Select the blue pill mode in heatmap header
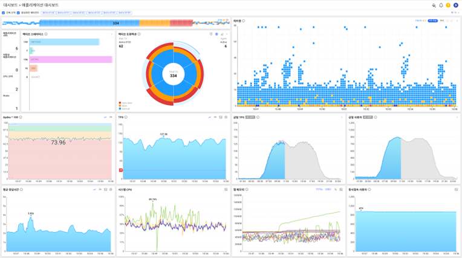Image resolution: width=462 pixels, height=258 pixels. 433,21
